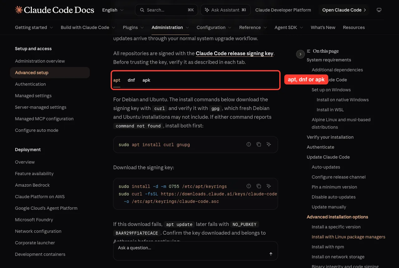Open Managed settings sidebar page
This screenshot has width=399, height=268.
[x=33, y=96]
